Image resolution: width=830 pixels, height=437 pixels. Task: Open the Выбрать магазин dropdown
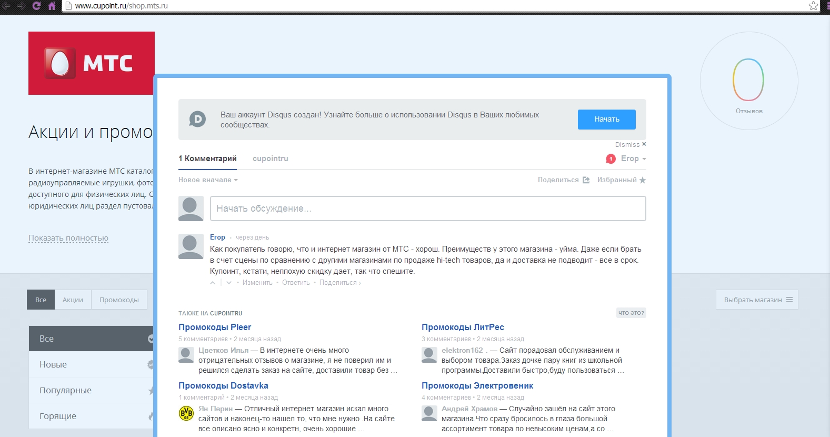(x=757, y=300)
